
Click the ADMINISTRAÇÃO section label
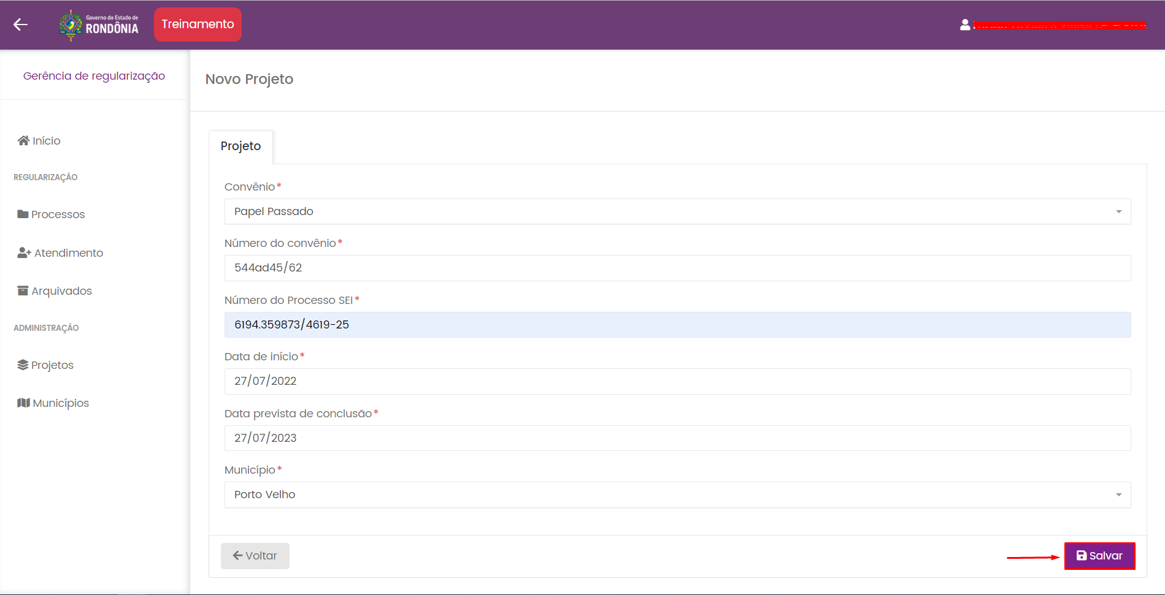pos(46,328)
